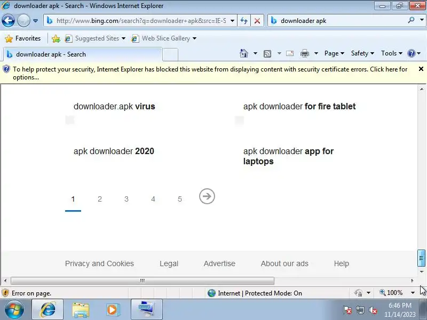
Task: Click the Read Mail envelope icon
Action: click(290, 53)
